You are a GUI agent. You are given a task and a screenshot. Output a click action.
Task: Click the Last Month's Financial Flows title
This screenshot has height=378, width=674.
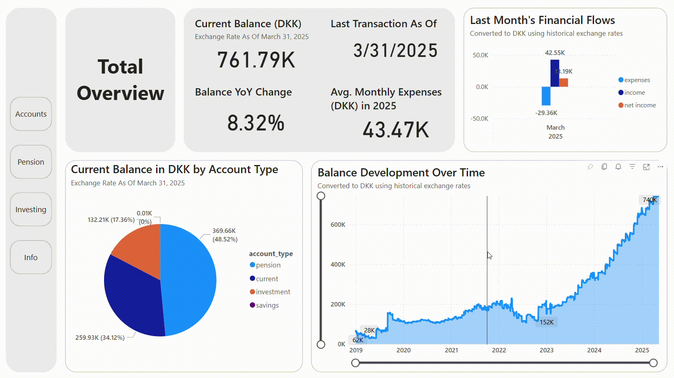click(542, 20)
